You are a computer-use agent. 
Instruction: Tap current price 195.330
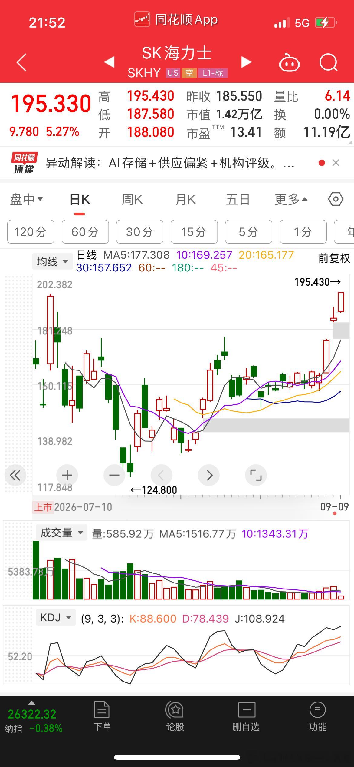(x=51, y=104)
